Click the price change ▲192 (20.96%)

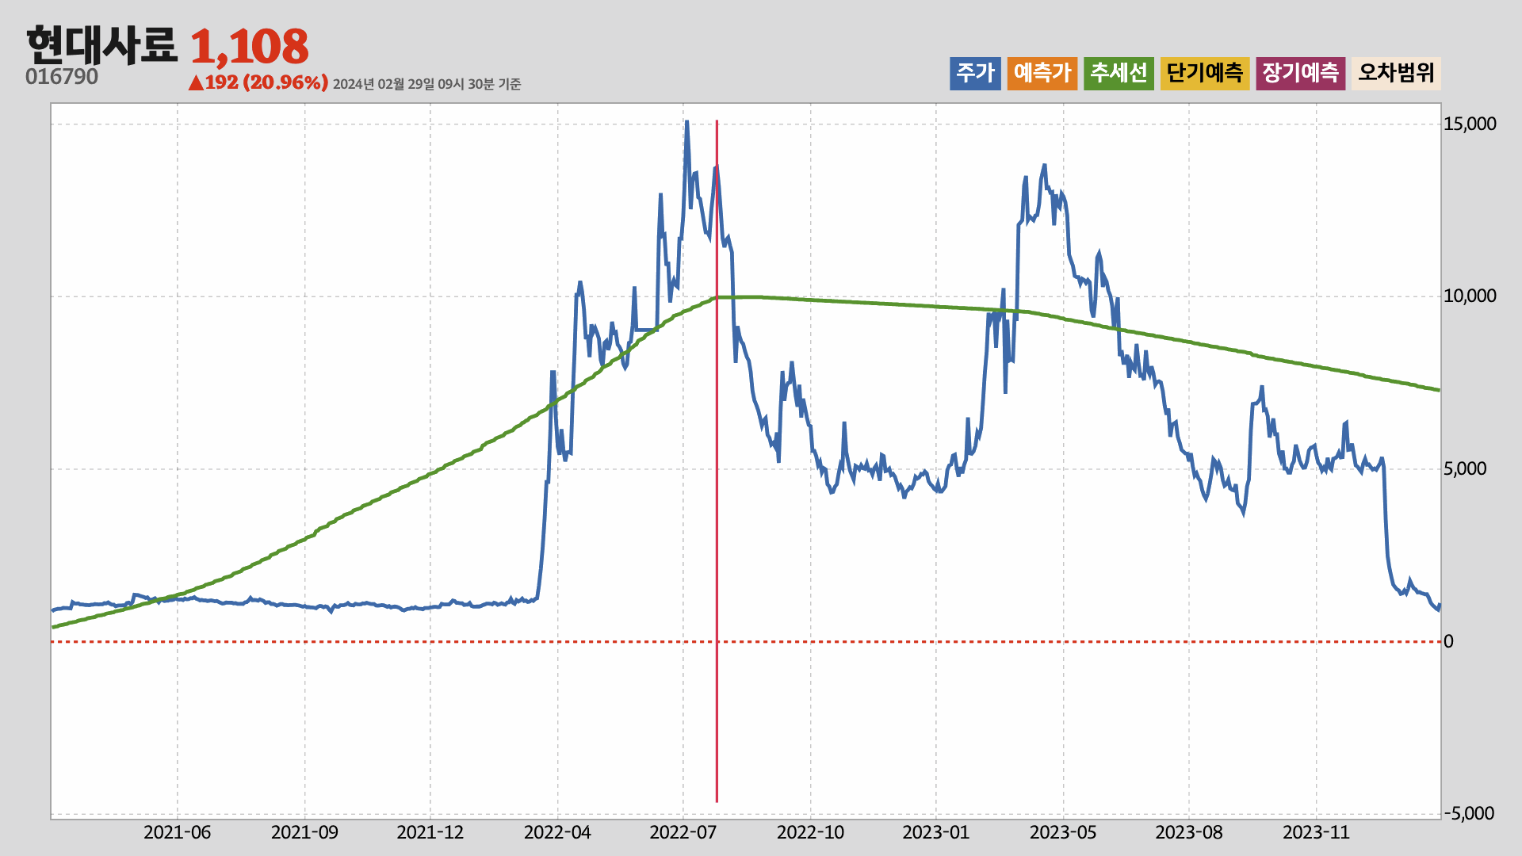(258, 82)
